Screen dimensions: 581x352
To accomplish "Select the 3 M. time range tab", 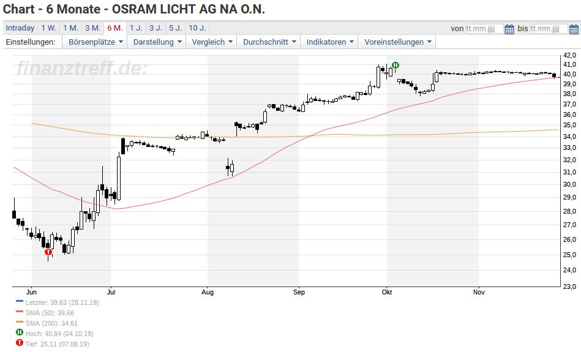I will coord(92,28).
